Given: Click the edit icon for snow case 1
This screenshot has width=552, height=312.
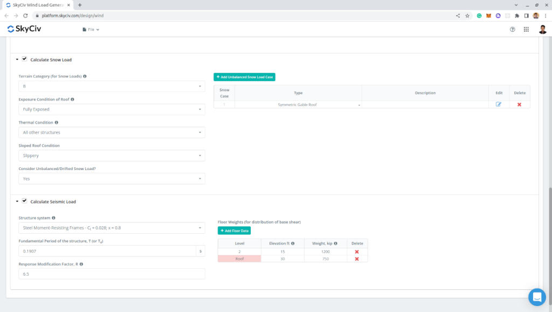Looking at the screenshot, I should pyautogui.click(x=498, y=104).
